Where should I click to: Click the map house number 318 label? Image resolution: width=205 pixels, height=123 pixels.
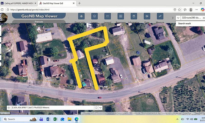[125, 78]
